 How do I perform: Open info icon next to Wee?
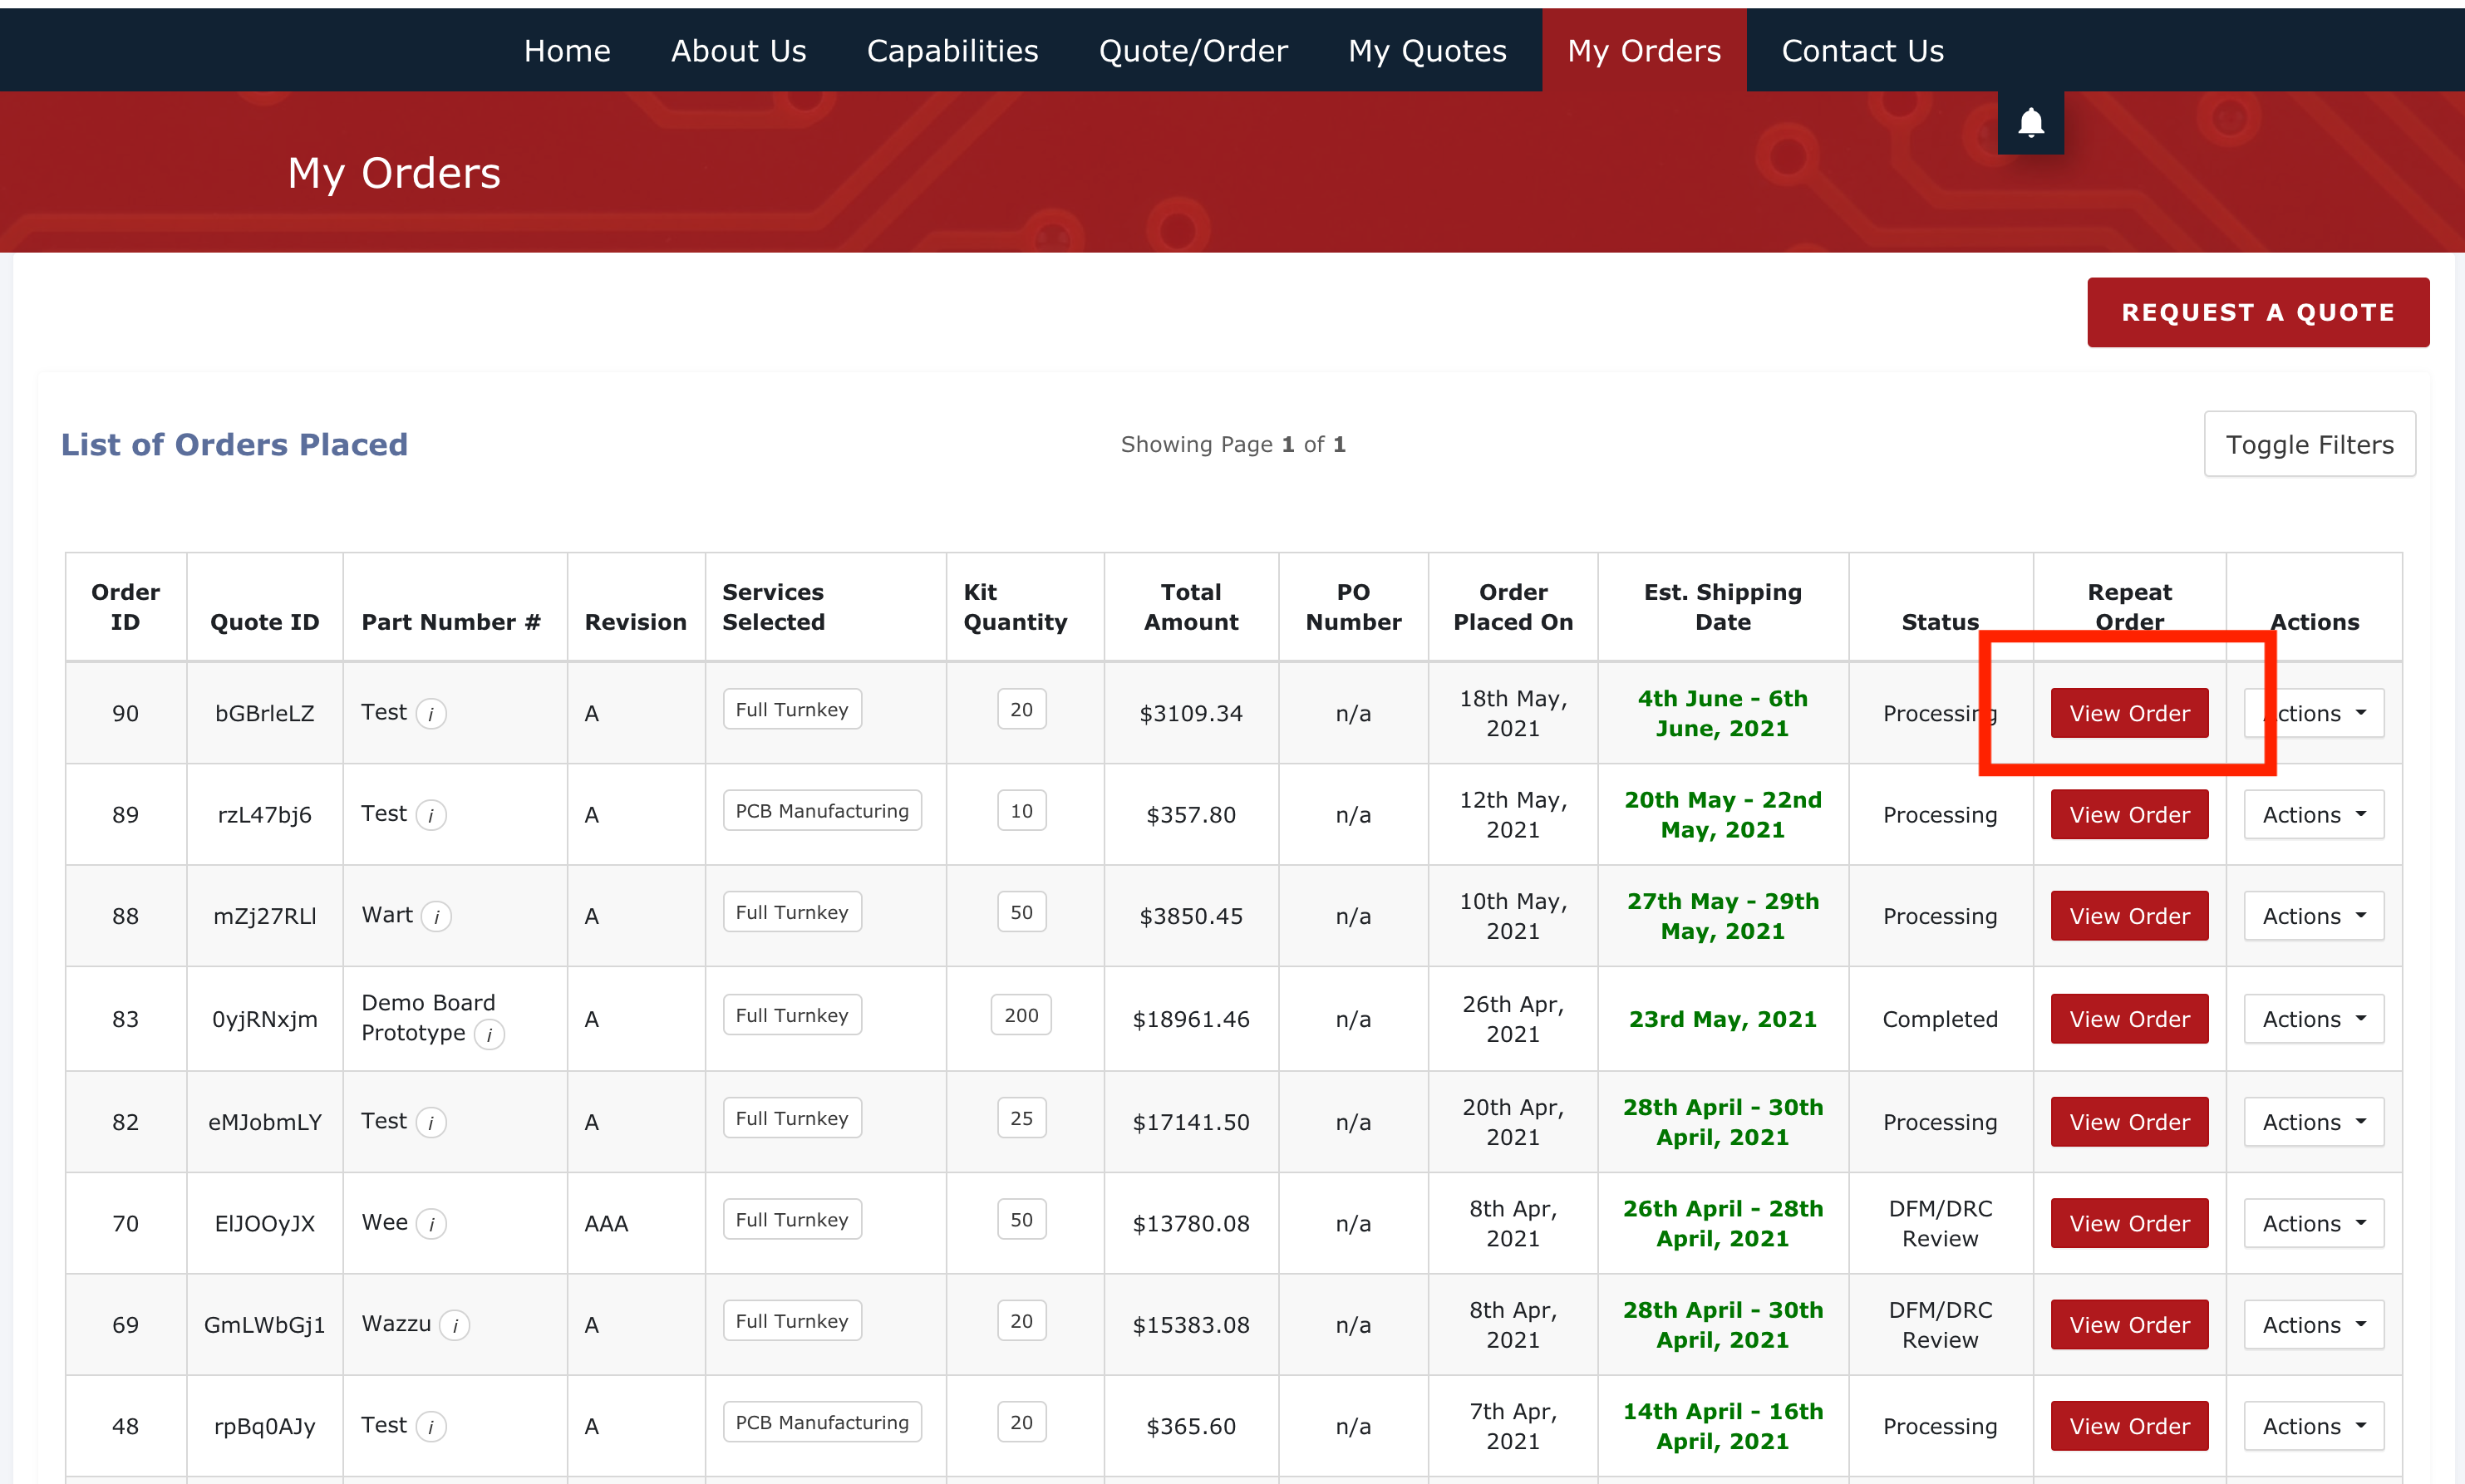coord(431,1223)
